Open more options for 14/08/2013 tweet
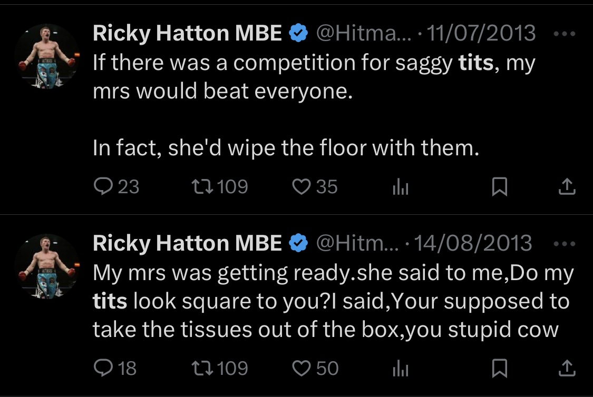This screenshot has width=593, height=397. [x=566, y=243]
